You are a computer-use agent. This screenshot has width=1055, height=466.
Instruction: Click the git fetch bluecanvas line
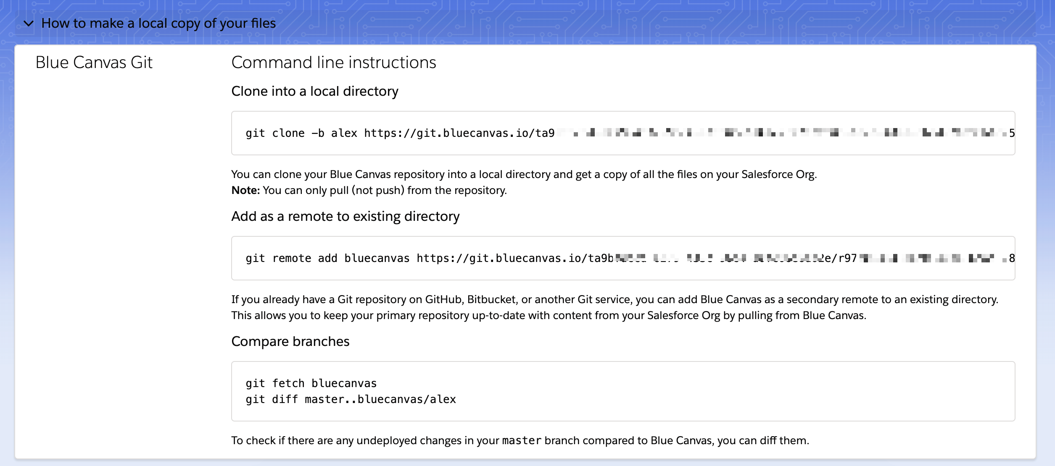[311, 383]
